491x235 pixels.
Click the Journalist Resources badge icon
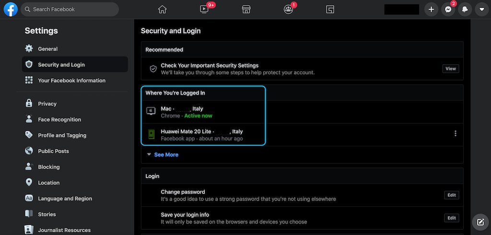point(29,230)
